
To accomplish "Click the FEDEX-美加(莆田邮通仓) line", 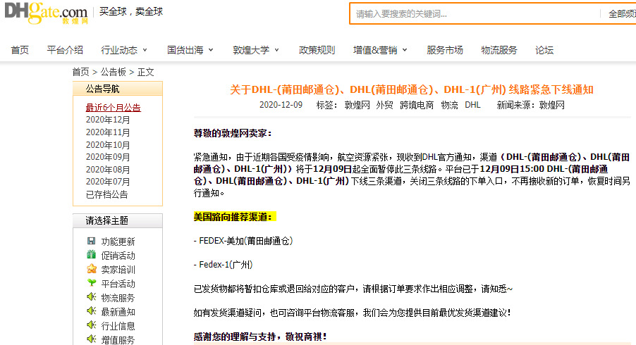I will 243,241.
